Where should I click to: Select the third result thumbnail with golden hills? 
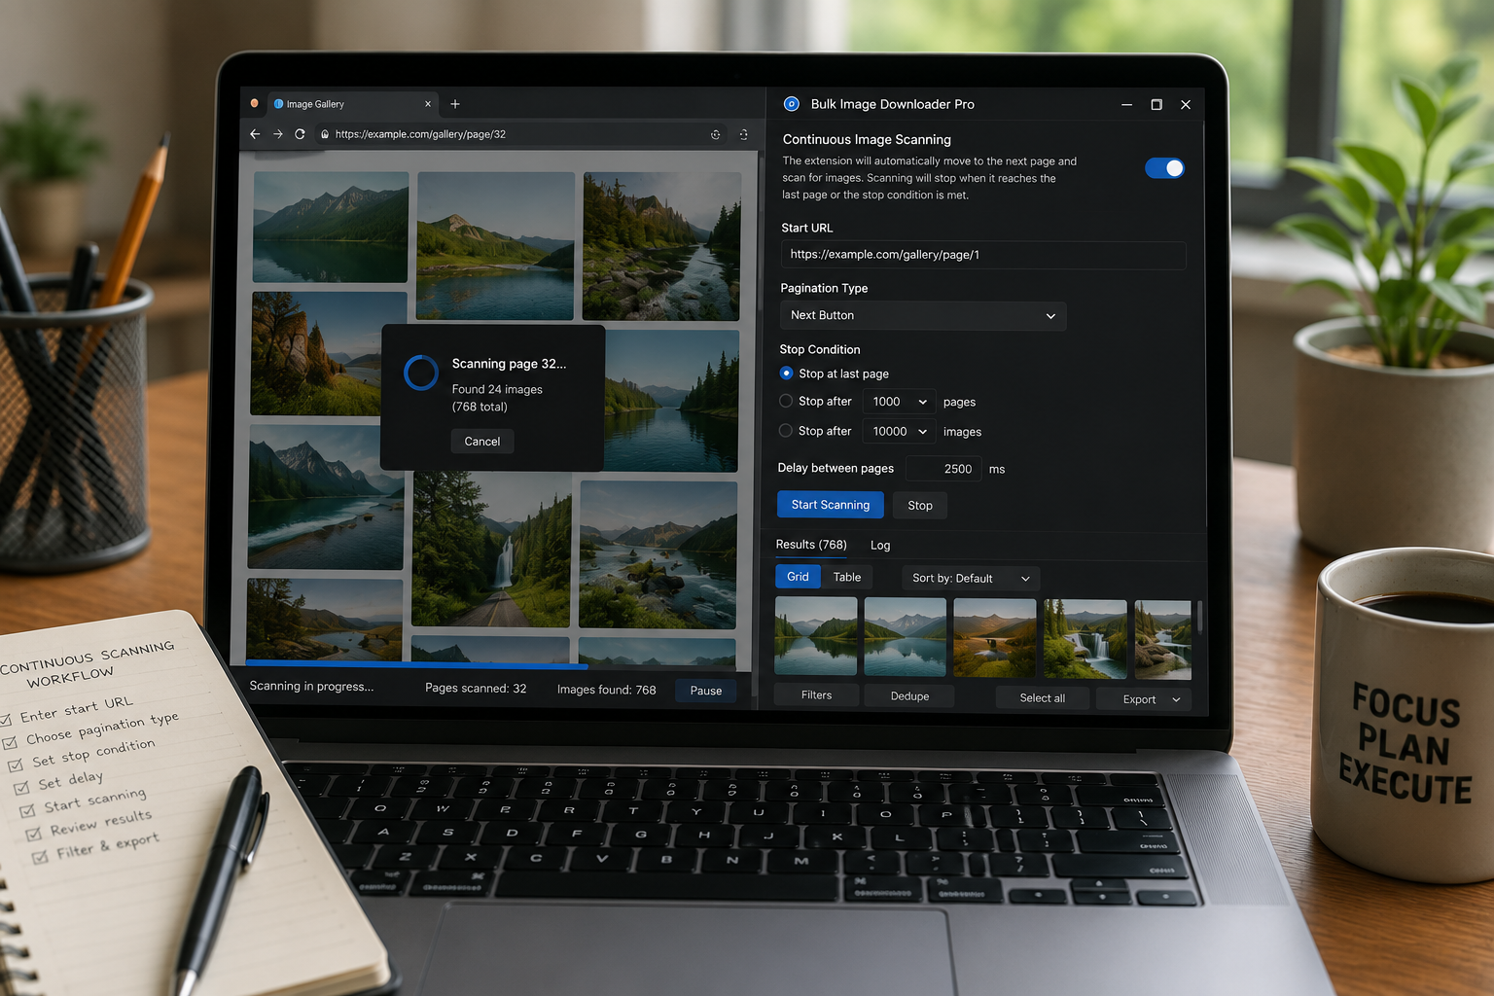coord(995,638)
